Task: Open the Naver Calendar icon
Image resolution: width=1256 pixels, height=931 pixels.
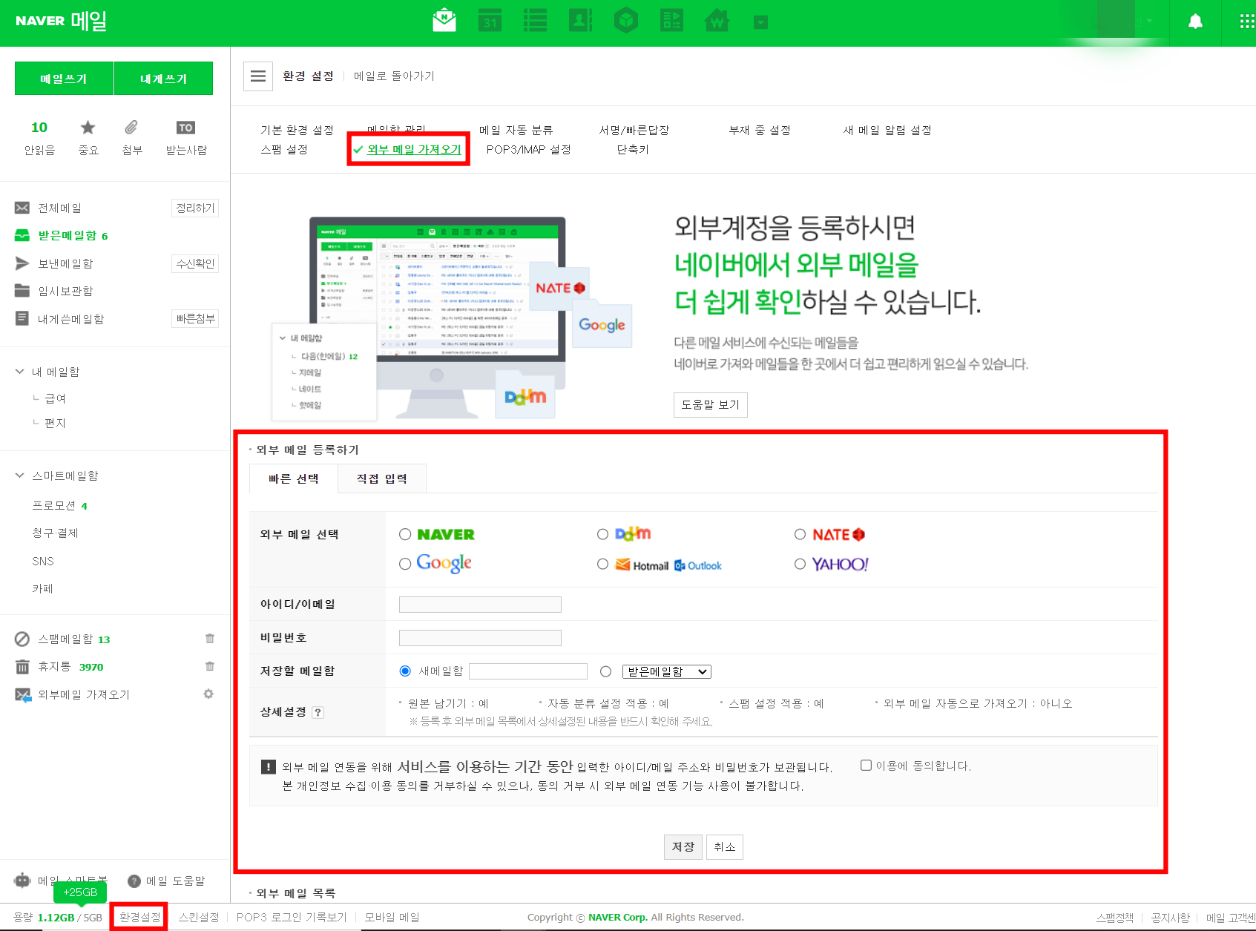Action: [x=490, y=21]
